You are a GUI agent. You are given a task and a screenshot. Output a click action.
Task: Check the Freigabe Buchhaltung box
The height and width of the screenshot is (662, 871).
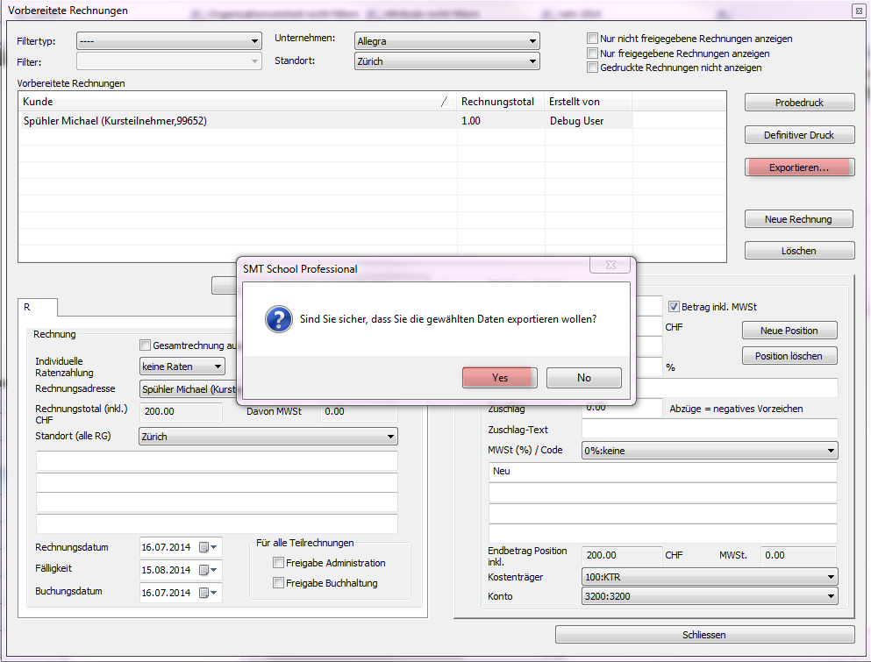pyautogui.click(x=279, y=583)
